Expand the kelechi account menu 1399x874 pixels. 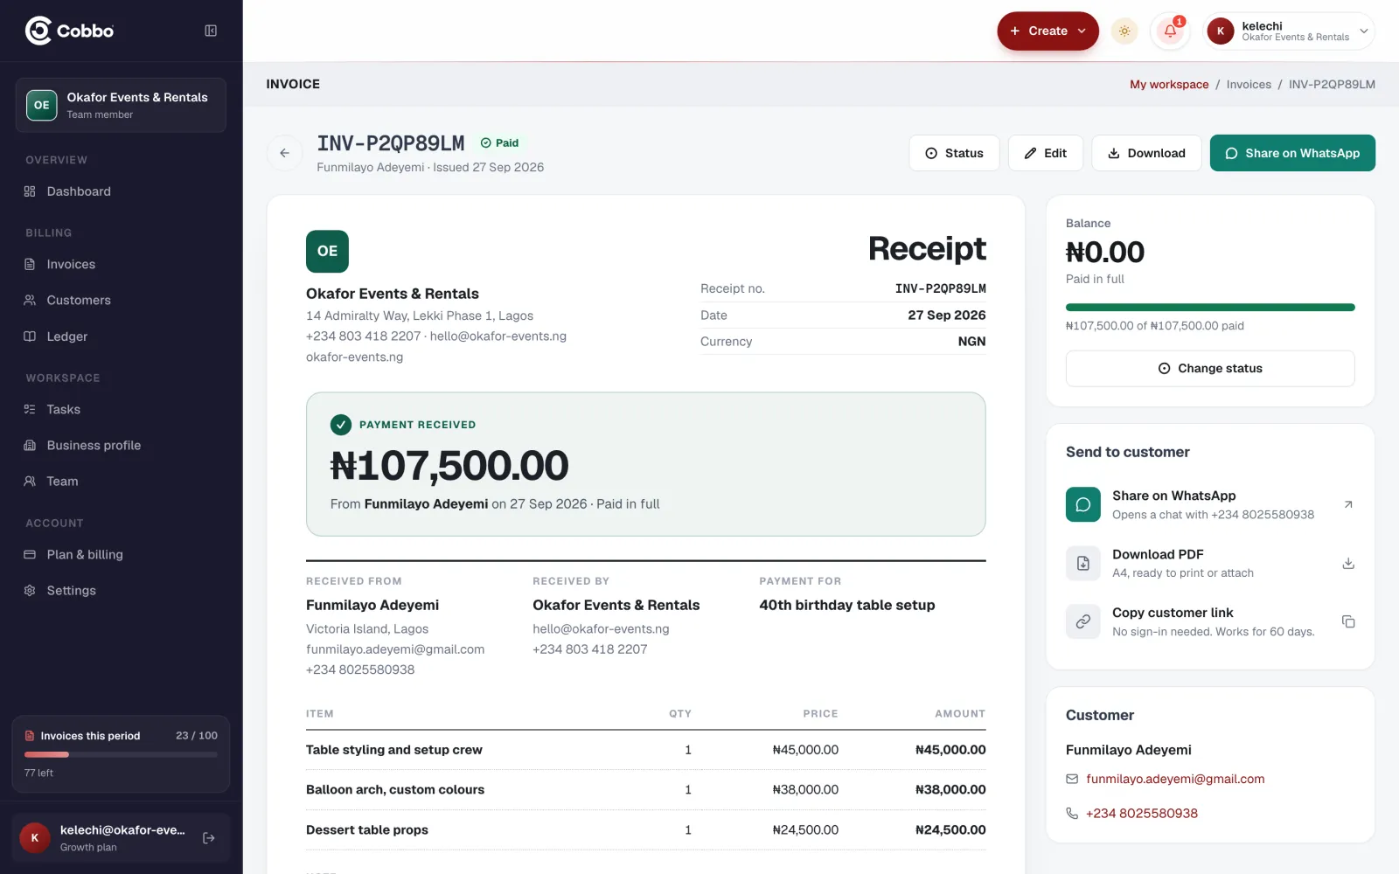[x=1288, y=31]
